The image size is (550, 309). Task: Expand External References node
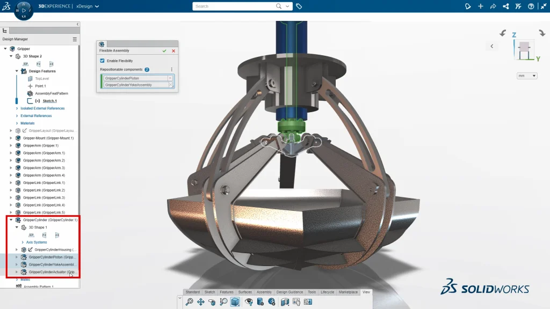coord(17,116)
